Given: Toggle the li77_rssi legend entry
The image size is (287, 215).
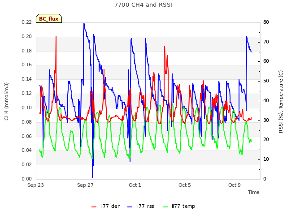Looking at the screenshot, I should click(x=142, y=206).
